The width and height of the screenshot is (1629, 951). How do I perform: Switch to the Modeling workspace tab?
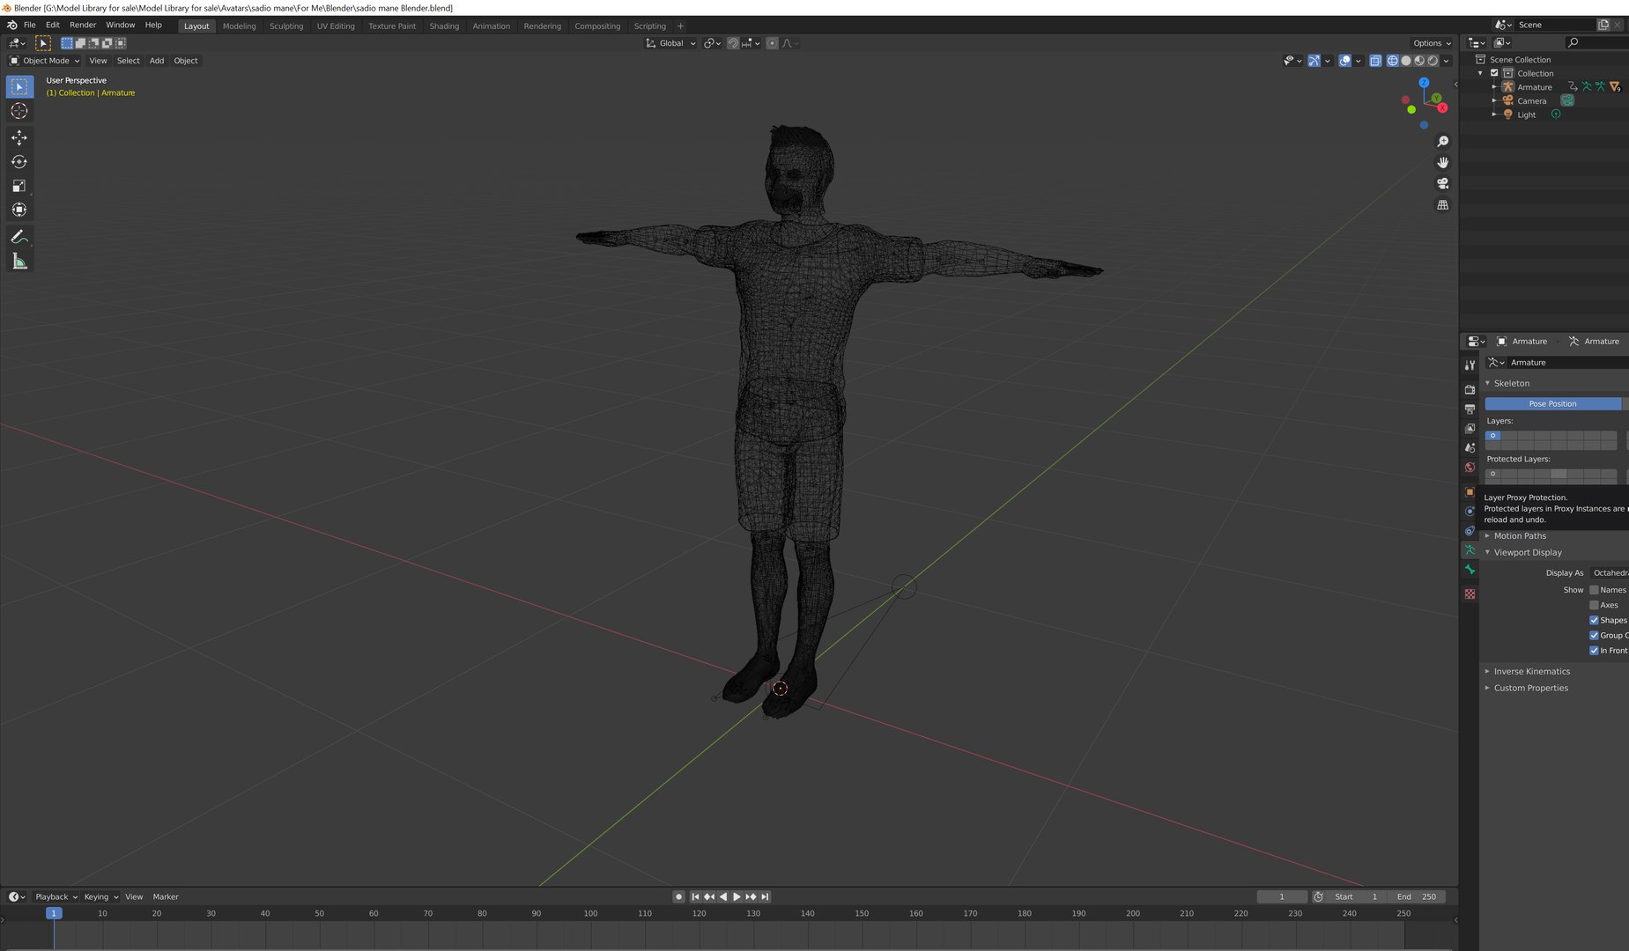point(239,26)
